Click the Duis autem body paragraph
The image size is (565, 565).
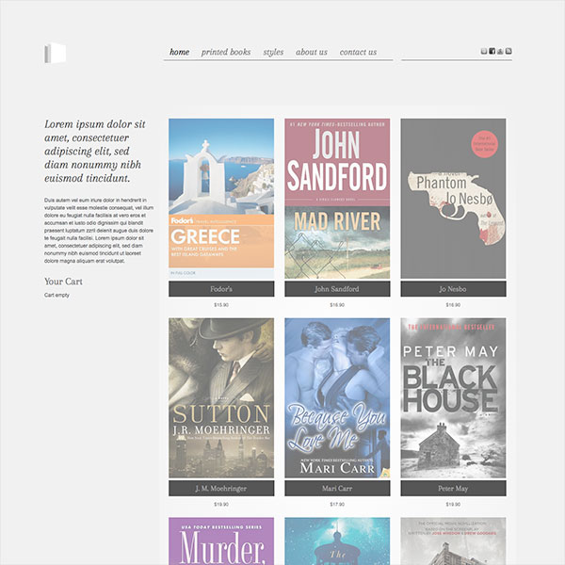point(99,231)
